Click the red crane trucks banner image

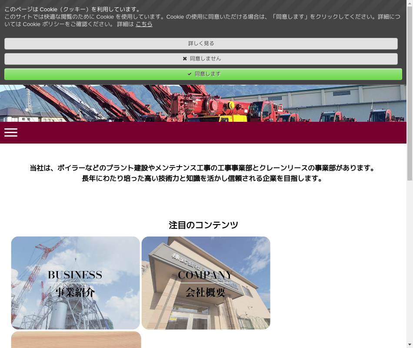click(x=203, y=104)
